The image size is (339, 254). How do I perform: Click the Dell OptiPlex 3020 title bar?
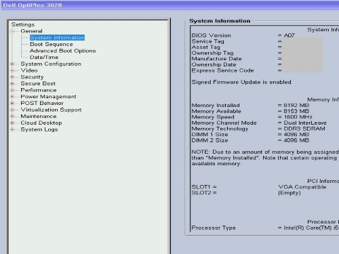pyautogui.click(x=169, y=5)
